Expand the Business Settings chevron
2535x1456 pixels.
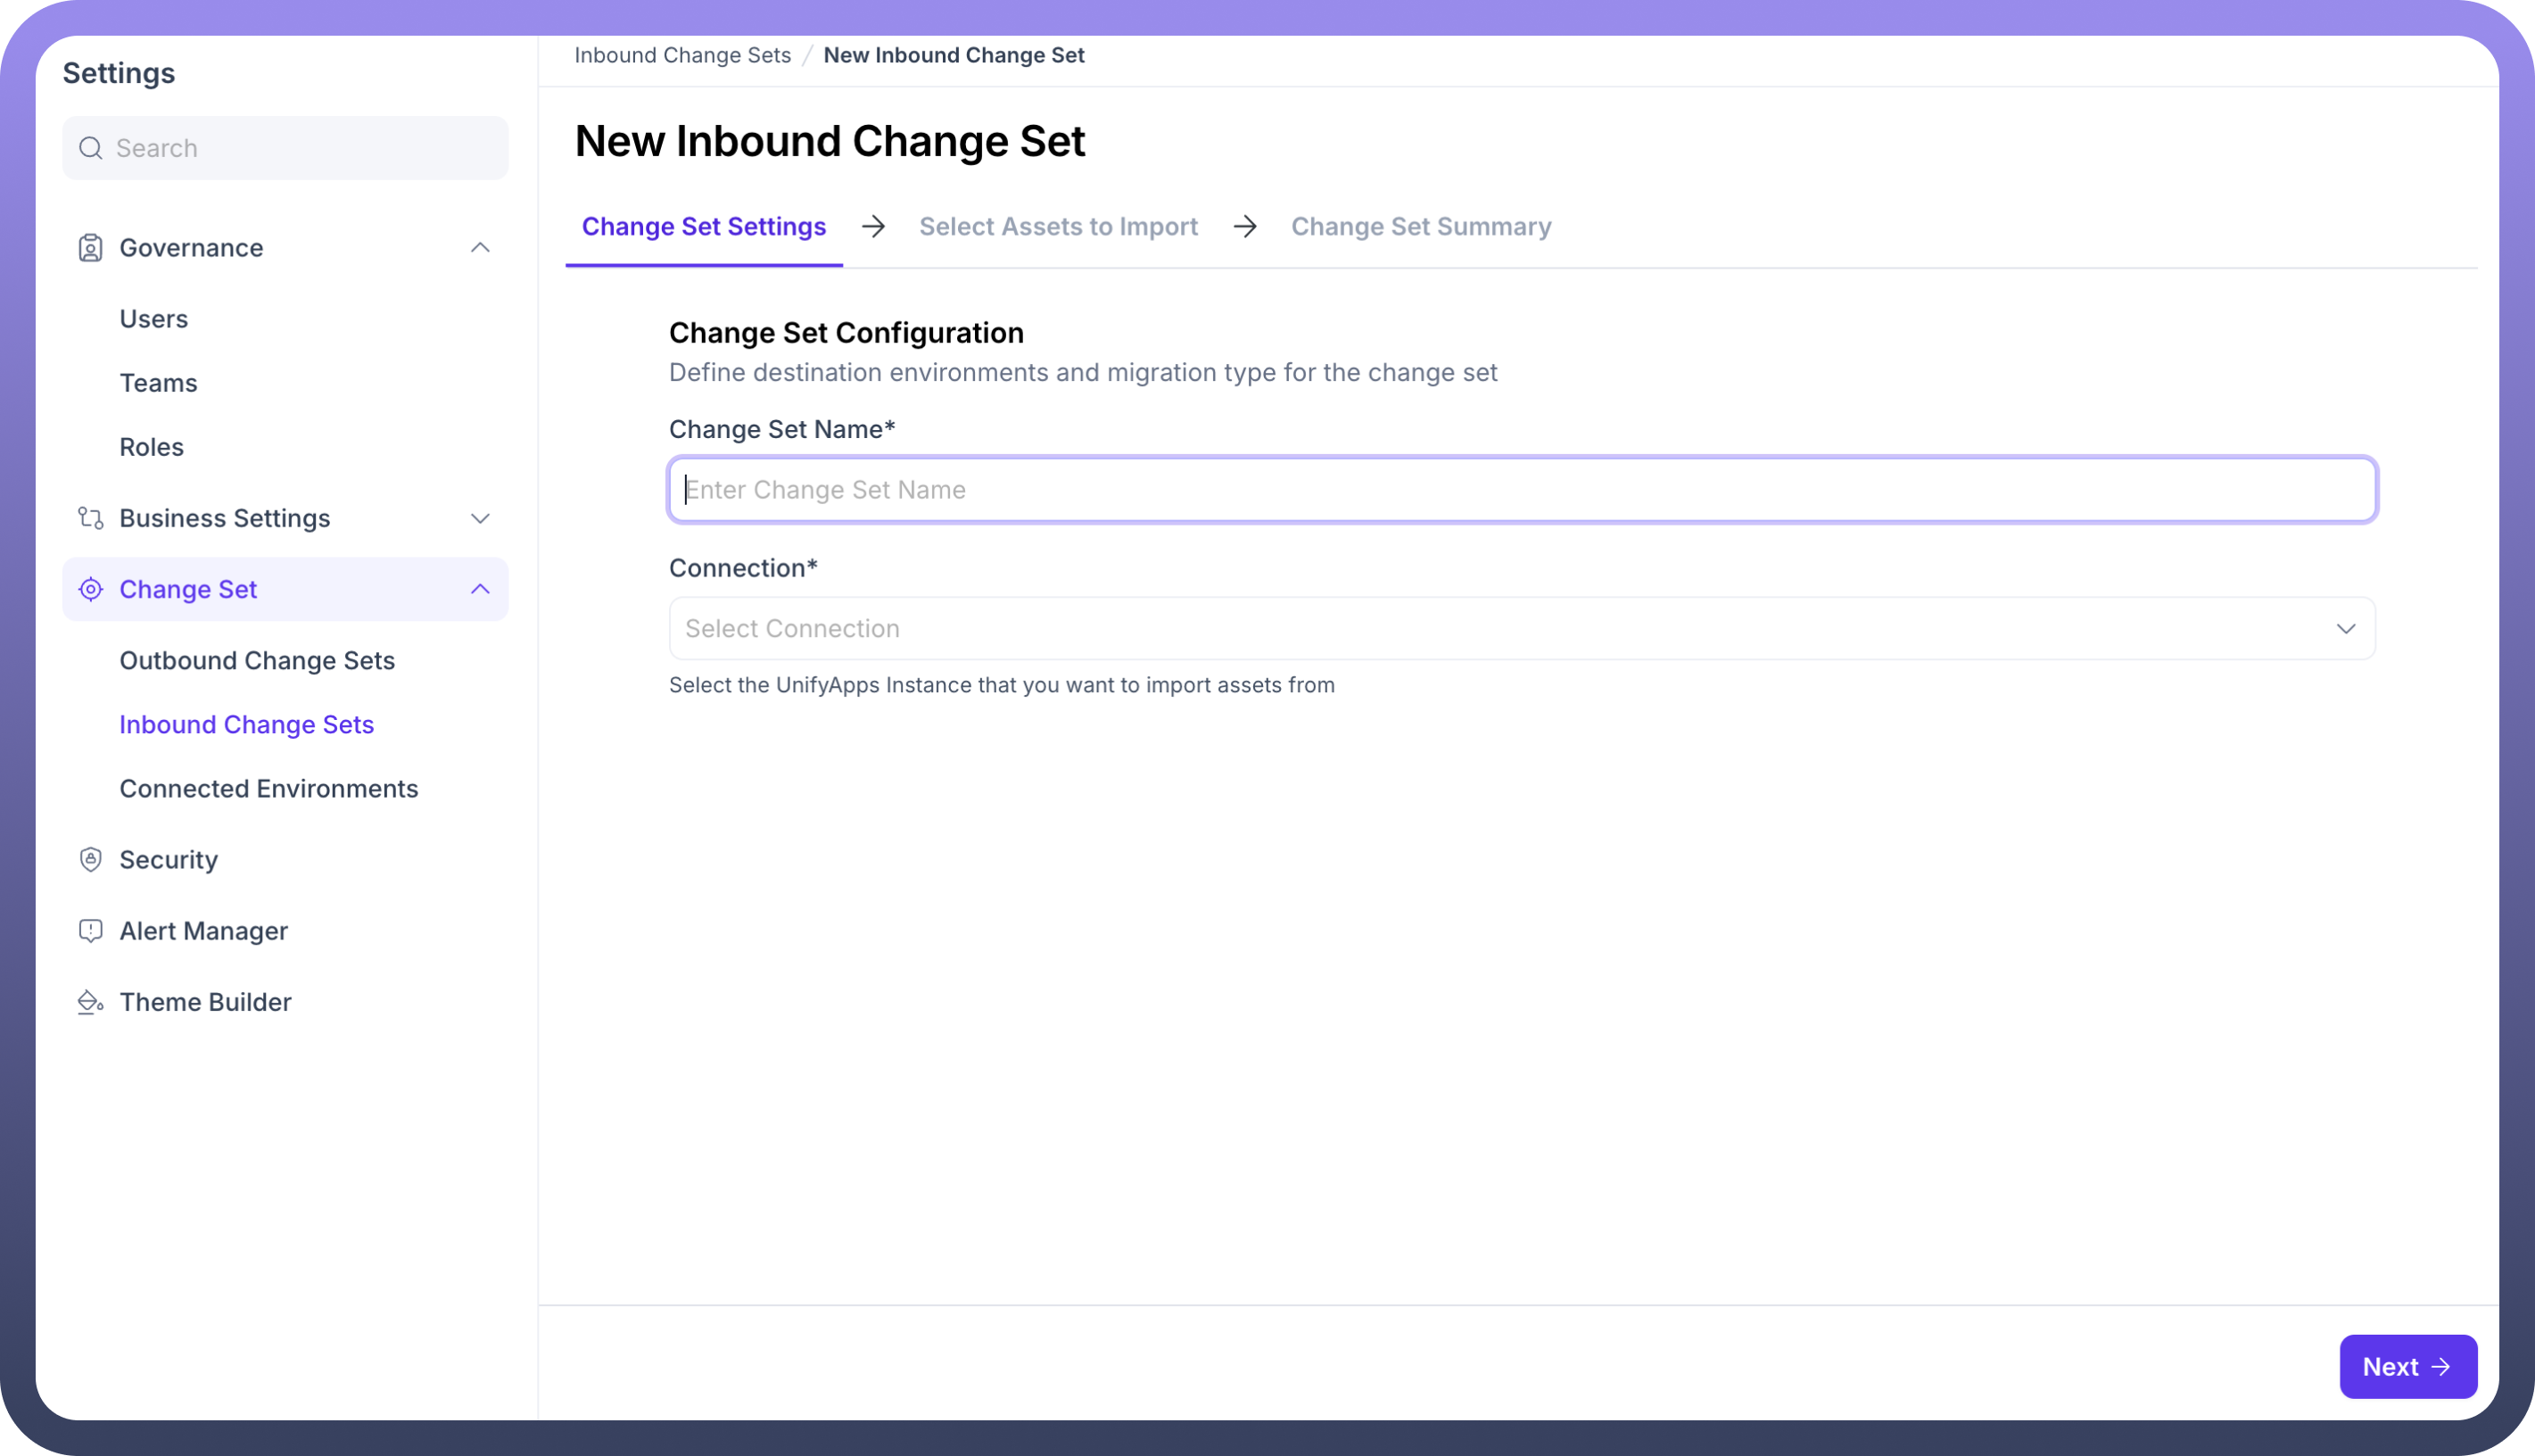[x=480, y=518]
